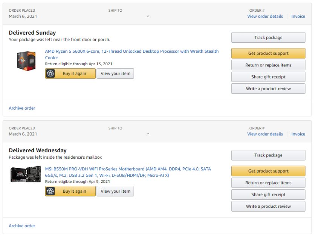Archive the Ryzen processor order
This screenshot has height=236, width=315.
tap(22, 108)
